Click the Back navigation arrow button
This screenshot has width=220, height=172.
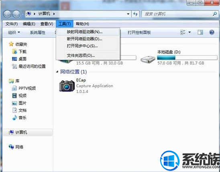pos(7,14)
